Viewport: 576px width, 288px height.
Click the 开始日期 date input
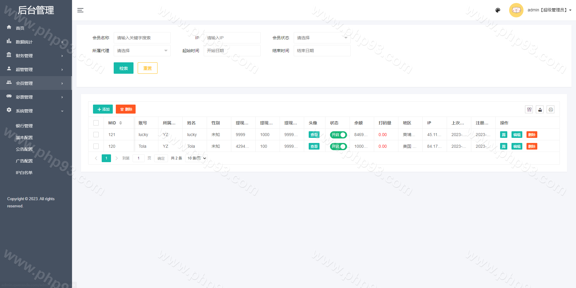[232, 51]
